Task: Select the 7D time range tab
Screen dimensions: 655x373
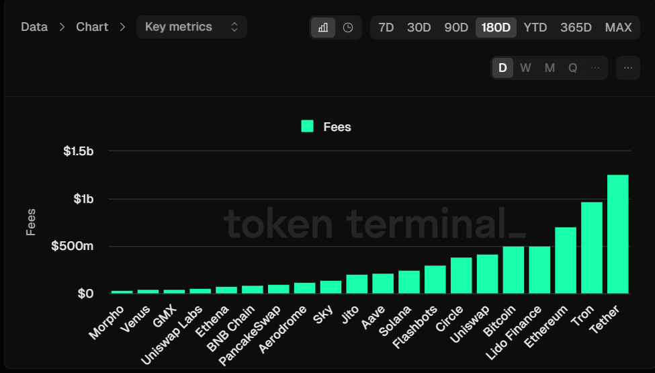Action: click(x=386, y=28)
